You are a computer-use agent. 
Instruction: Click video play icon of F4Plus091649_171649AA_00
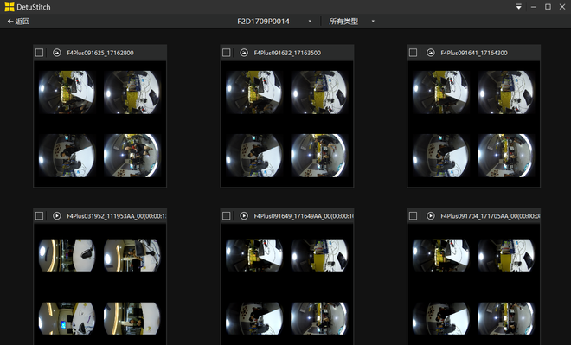244,216
